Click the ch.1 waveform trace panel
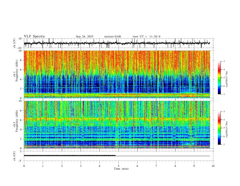 pyautogui.click(x=119, y=43)
